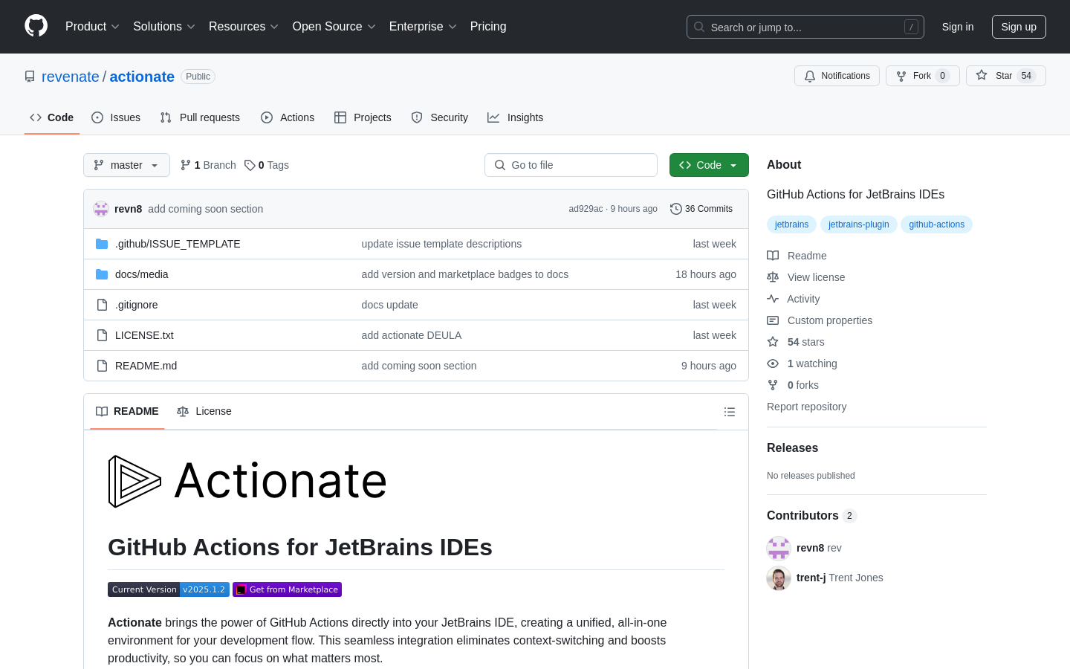The height and width of the screenshot is (669, 1070).
Task: Open the 1 Branch link
Action: click(208, 165)
